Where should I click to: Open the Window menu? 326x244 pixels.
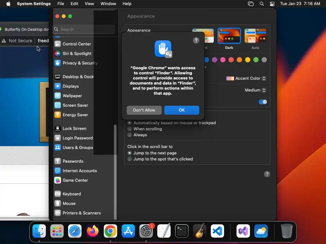[x=108, y=4]
